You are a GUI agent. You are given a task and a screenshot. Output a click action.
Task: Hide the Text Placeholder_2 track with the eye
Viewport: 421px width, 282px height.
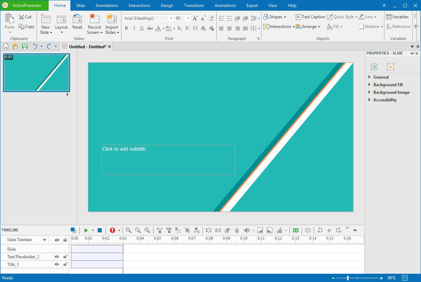57,256
